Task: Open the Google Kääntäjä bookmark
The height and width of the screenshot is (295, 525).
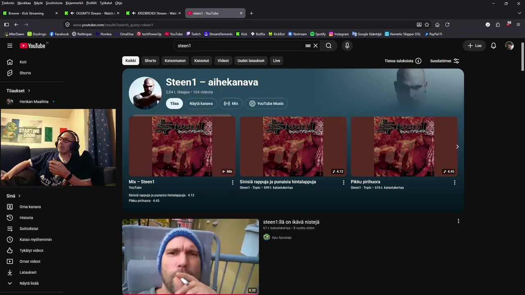Action: click(367, 34)
